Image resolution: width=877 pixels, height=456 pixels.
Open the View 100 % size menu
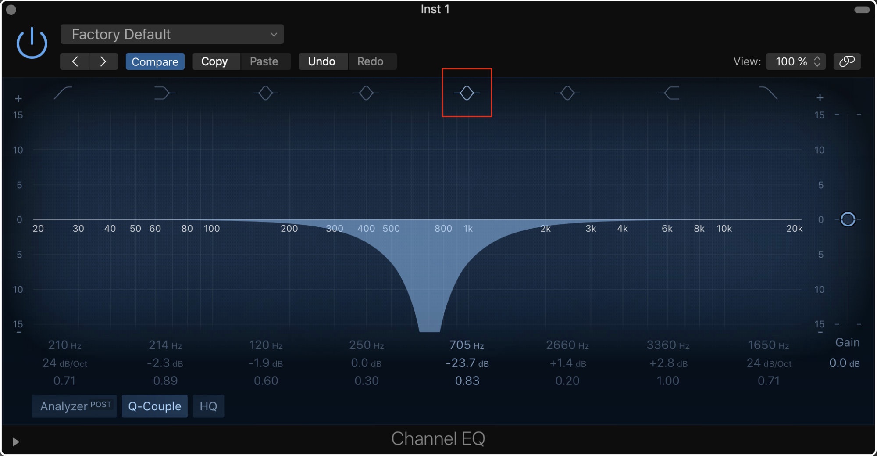[795, 61]
